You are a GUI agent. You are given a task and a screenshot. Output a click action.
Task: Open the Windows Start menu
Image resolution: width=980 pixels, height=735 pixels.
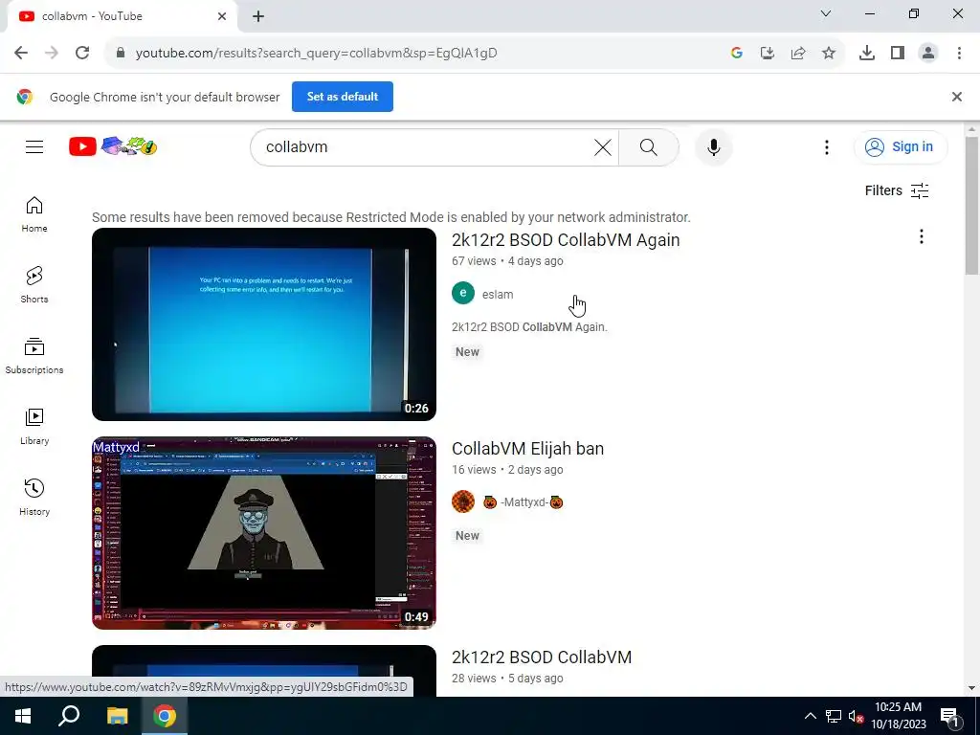coord(23,716)
